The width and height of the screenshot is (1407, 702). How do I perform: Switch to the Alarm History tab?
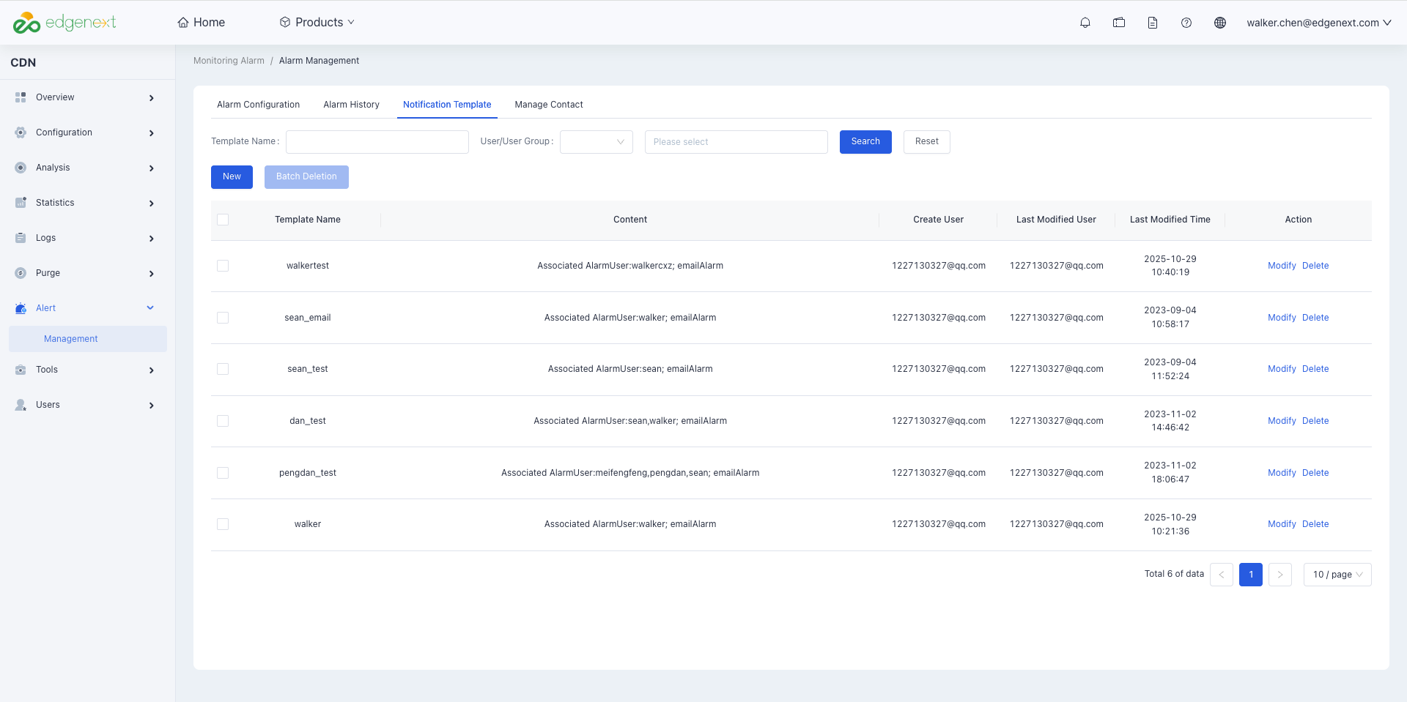[352, 105]
